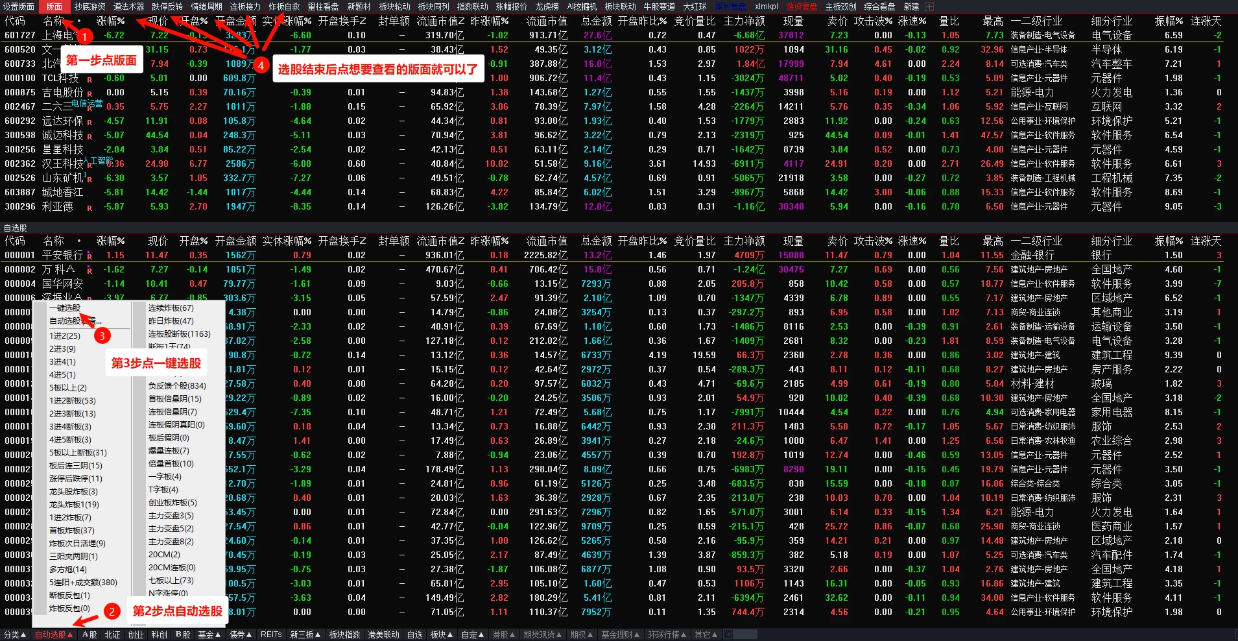
Task: Click the R marker beside 平安银行
Action: 89,257
